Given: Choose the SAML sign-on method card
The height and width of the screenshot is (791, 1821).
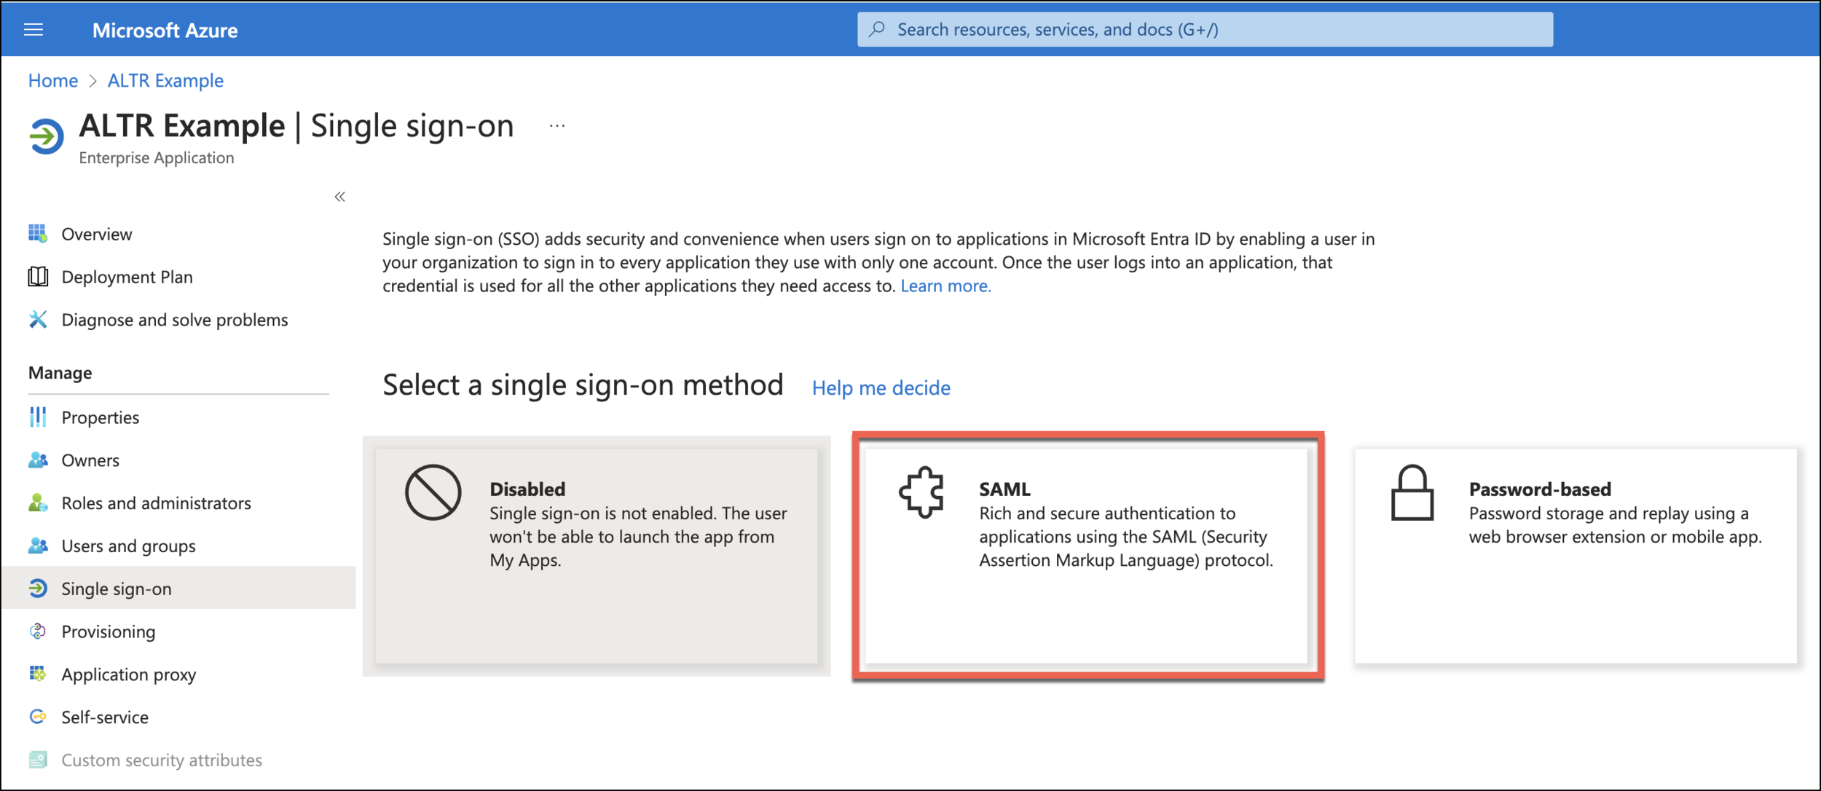Looking at the screenshot, I should [1088, 556].
